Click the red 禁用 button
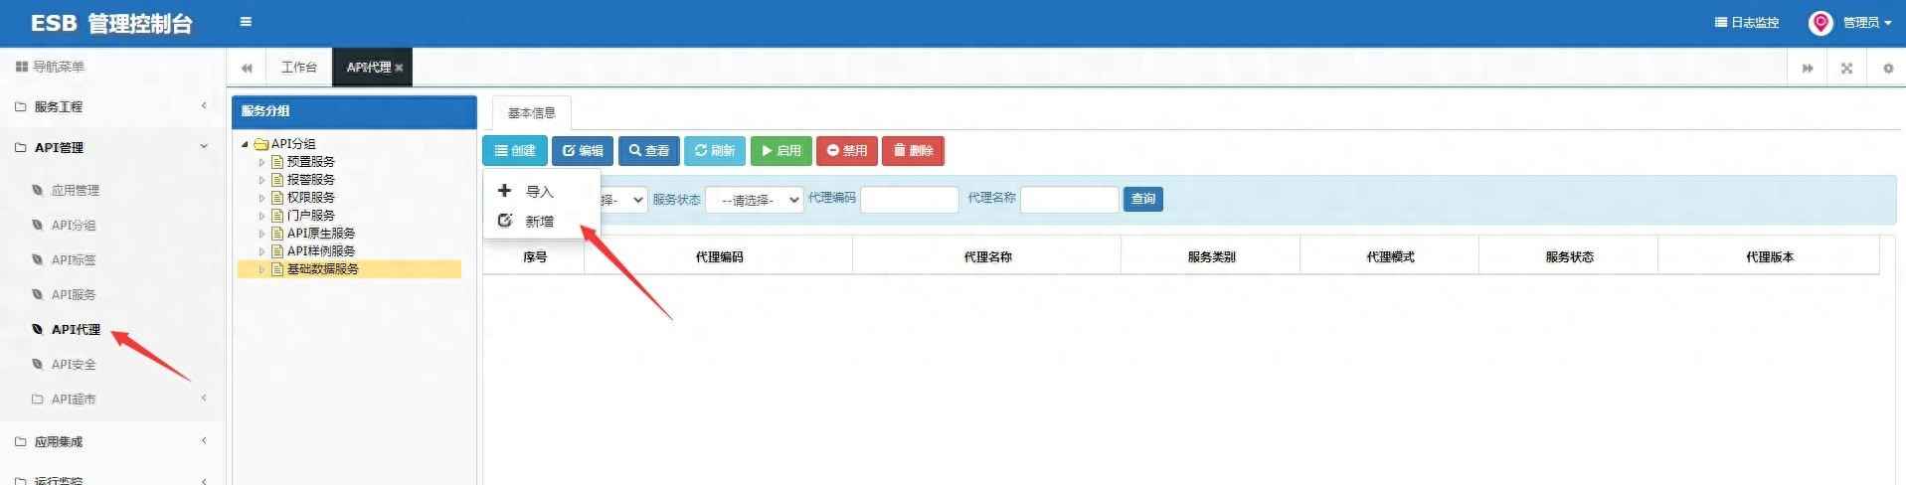 847,151
